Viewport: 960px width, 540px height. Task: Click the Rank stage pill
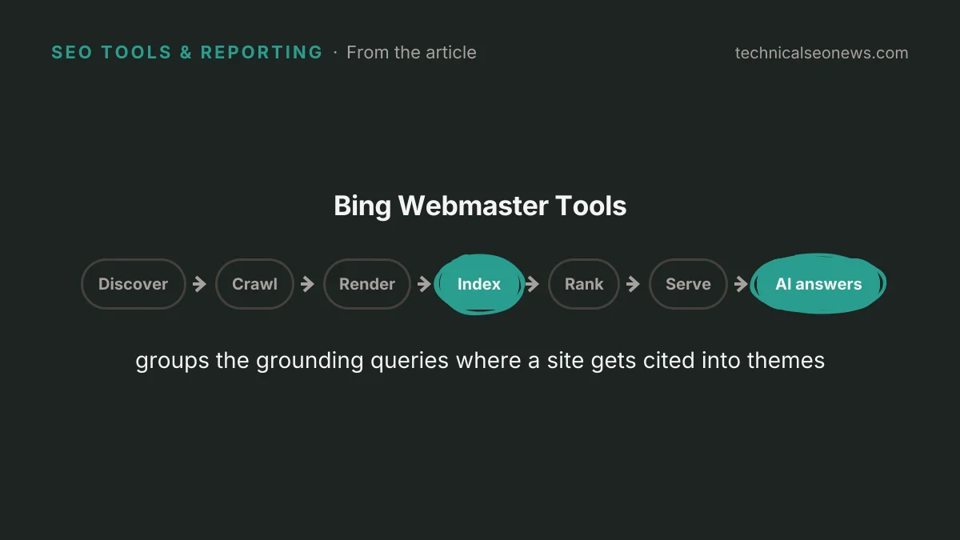tap(584, 284)
